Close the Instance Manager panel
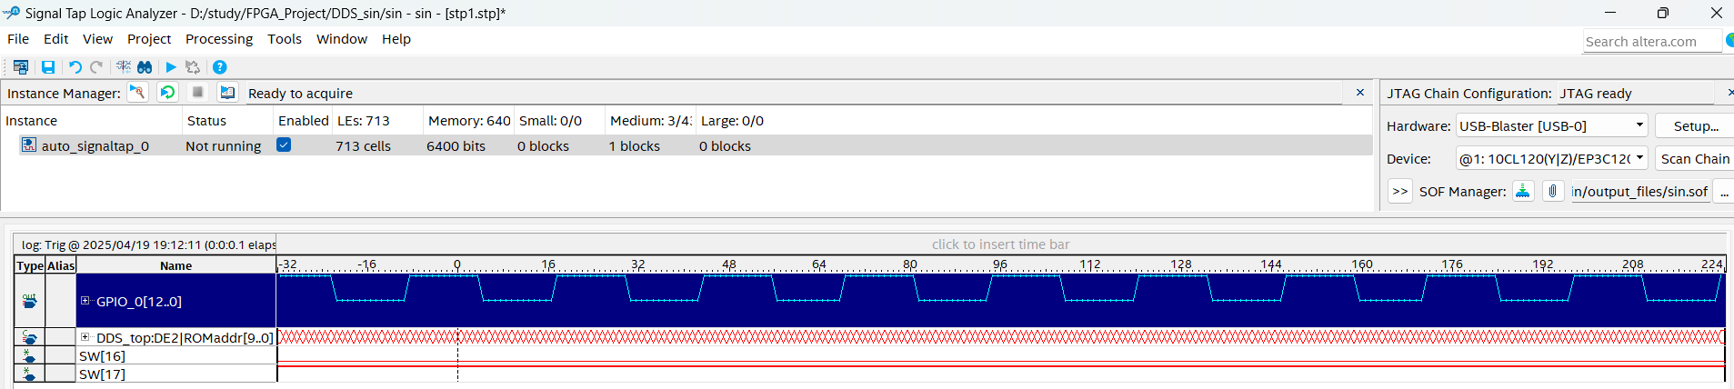The height and width of the screenshot is (389, 1734). [x=1360, y=93]
